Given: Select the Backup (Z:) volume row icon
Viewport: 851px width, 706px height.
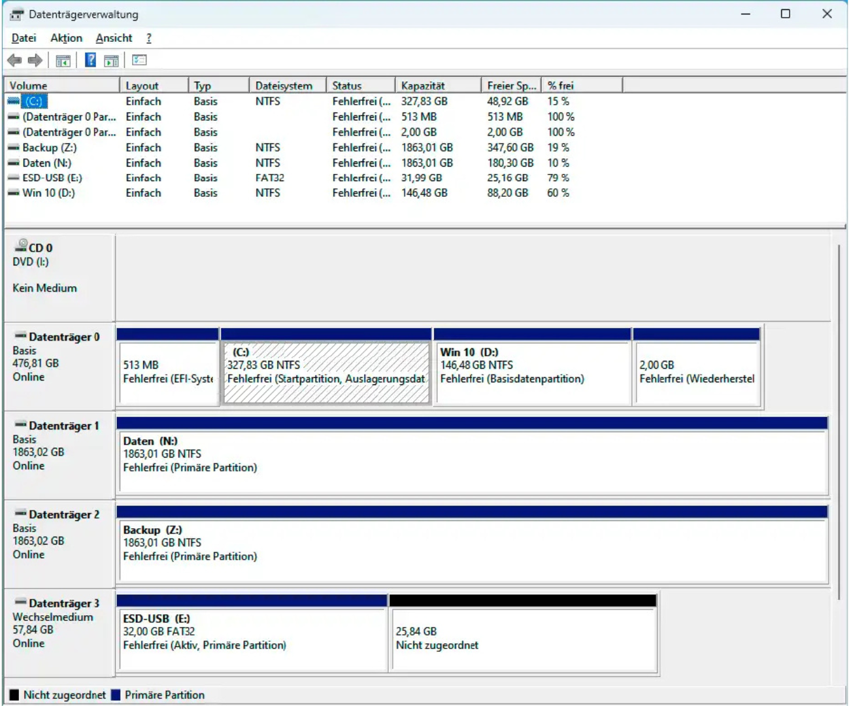Looking at the screenshot, I should point(13,148).
